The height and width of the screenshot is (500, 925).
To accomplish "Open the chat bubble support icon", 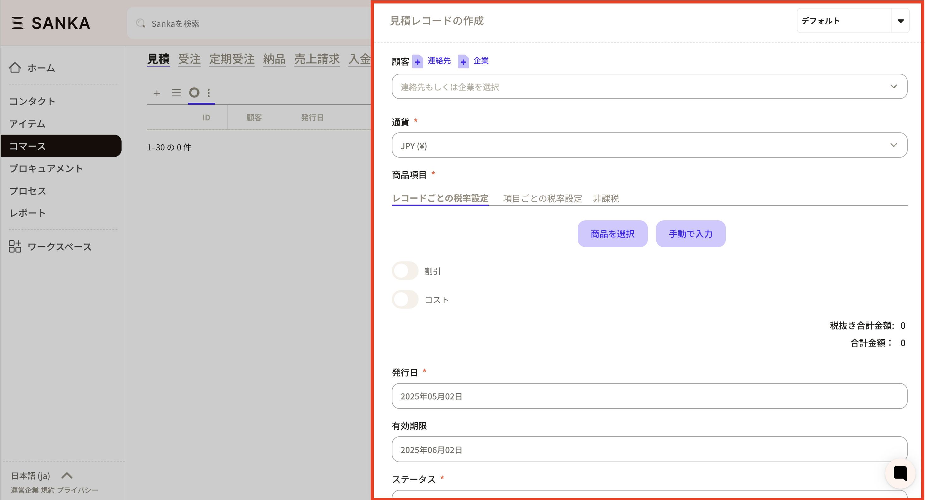I will 900,473.
